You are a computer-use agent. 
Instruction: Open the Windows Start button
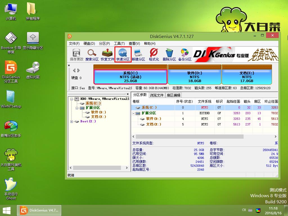(x=7, y=210)
